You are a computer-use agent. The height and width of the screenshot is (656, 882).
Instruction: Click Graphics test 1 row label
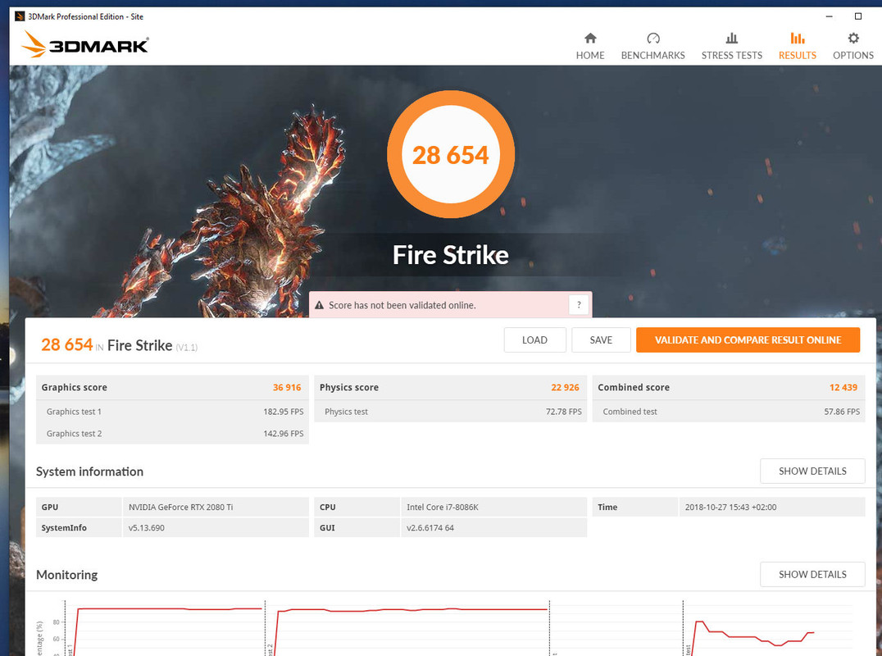tap(74, 412)
